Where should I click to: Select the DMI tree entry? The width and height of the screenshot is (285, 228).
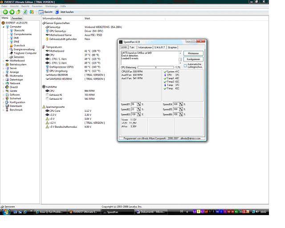pyautogui.click(x=16, y=38)
